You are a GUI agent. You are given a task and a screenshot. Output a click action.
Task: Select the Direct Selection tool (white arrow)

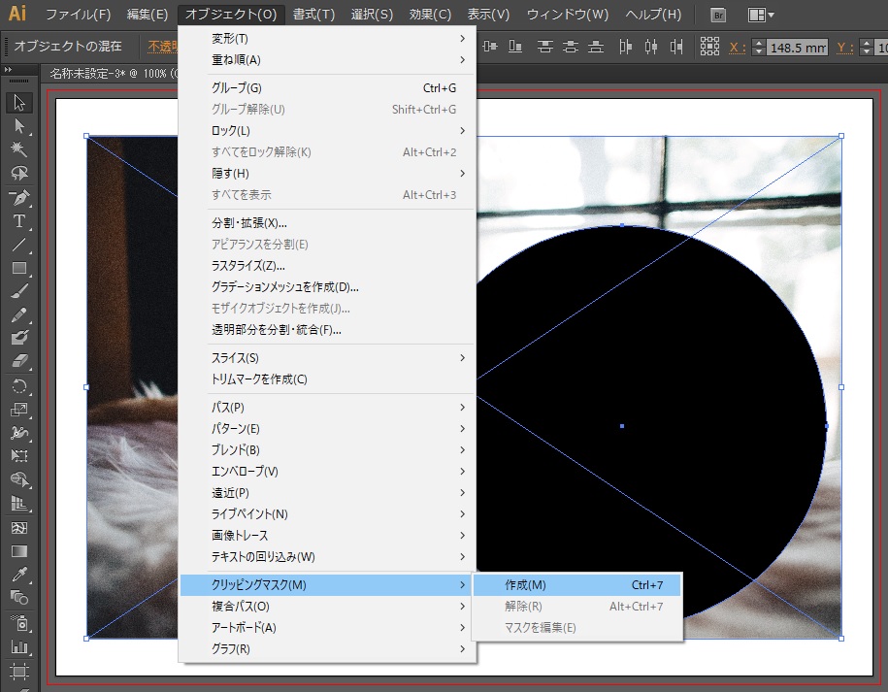18,126
